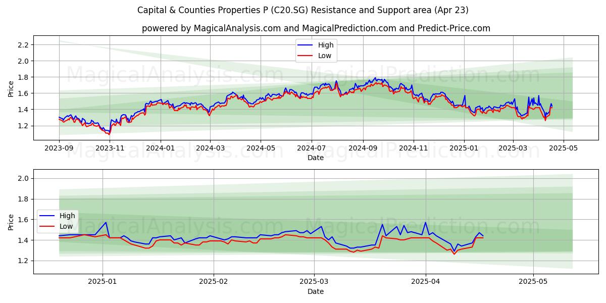This screenshot has height=303, width=606.
Task: Click the '2025-04' tick in bottom chart
Action: 426,281
